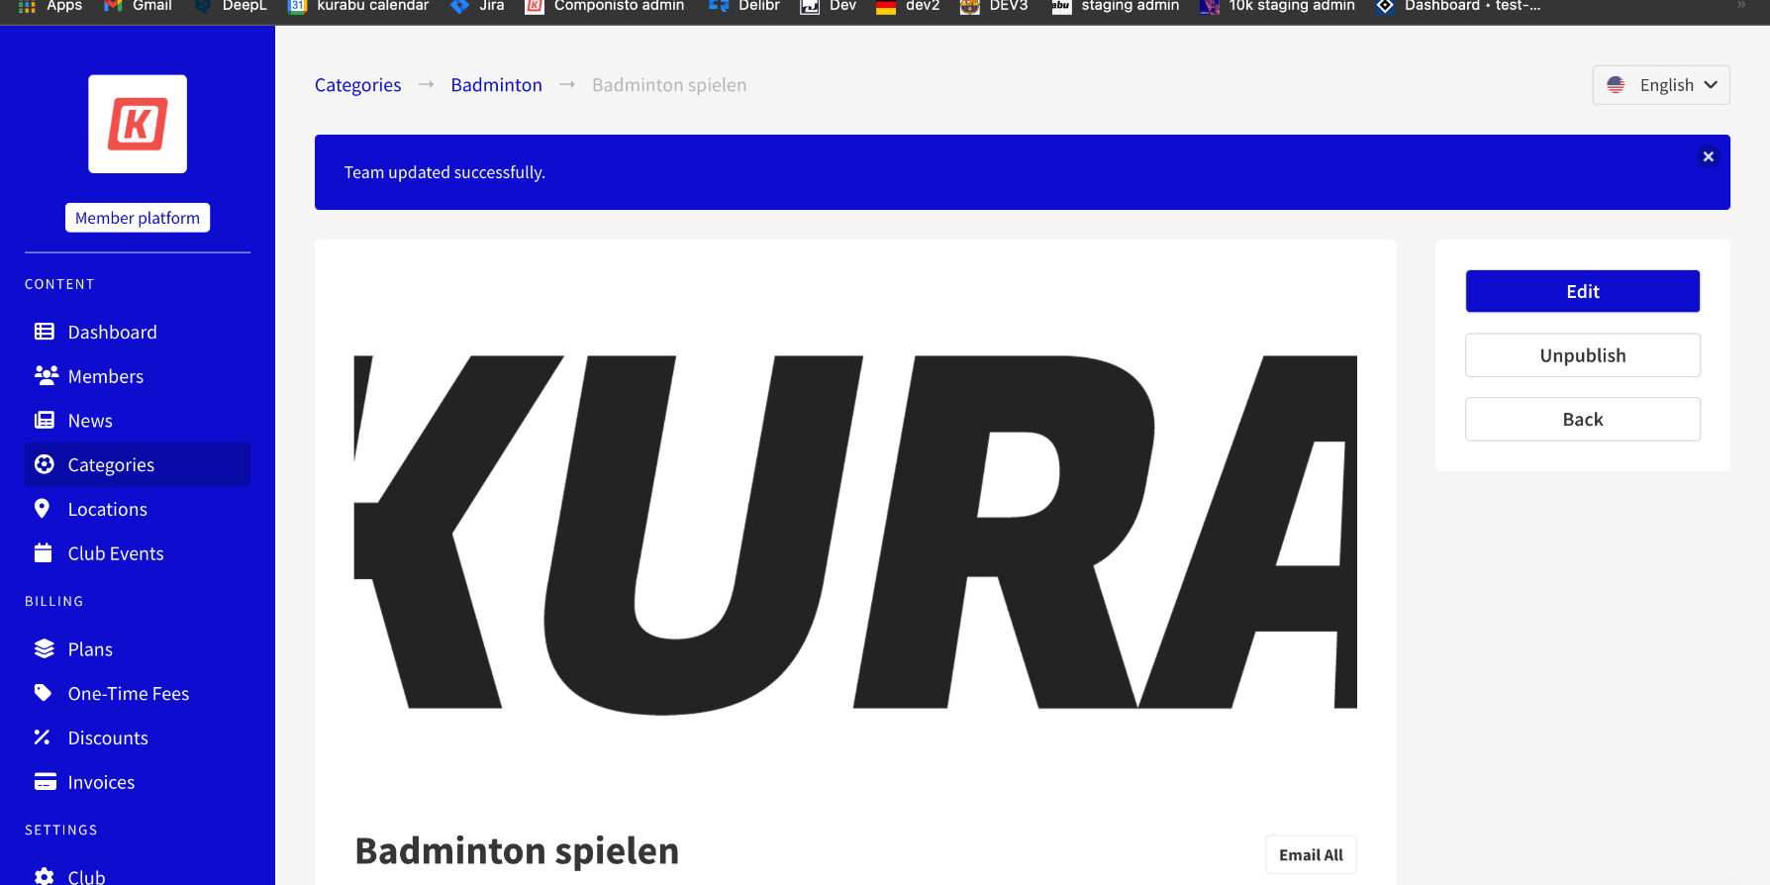Dismiss the success notification banner
The width and height of the screenshot is (1770, 885).
click(1708, 156)
